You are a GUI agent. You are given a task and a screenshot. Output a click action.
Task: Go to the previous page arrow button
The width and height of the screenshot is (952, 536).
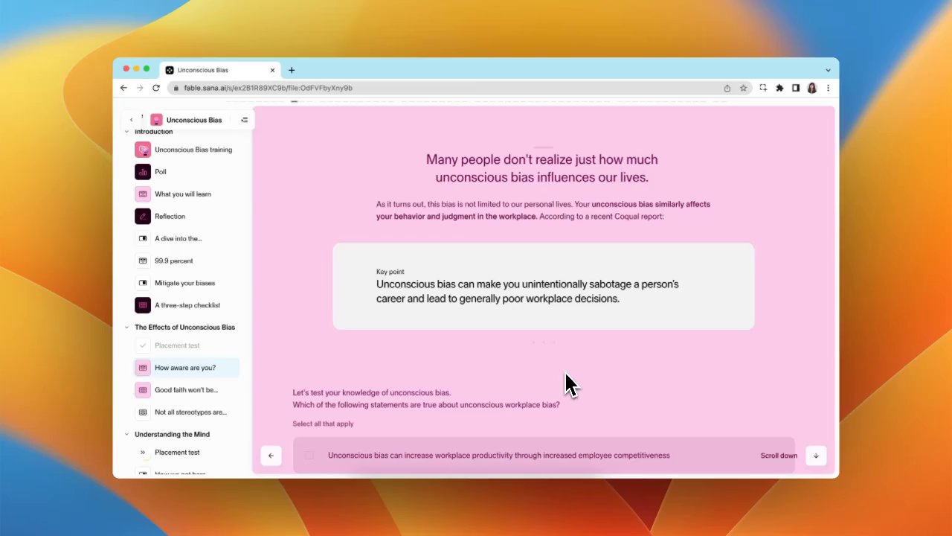click(271, 456)
